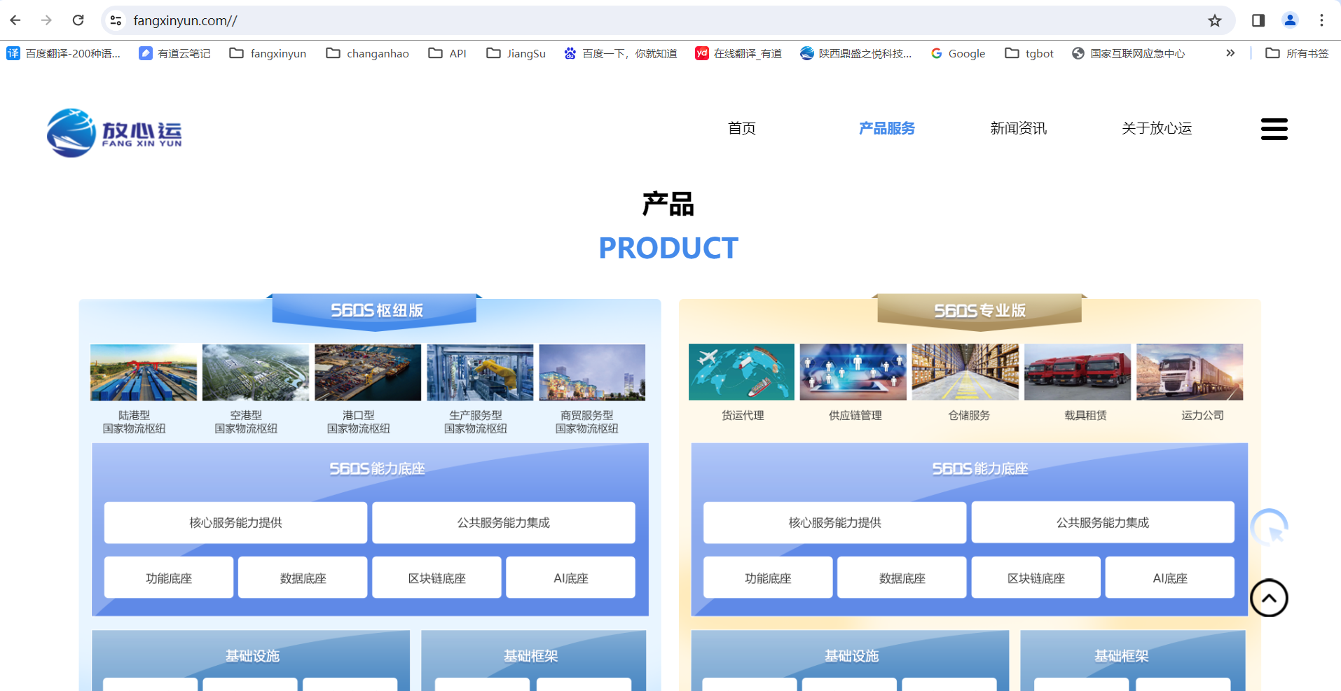Click 区块链底座 in 专业版 panel

1036,578
